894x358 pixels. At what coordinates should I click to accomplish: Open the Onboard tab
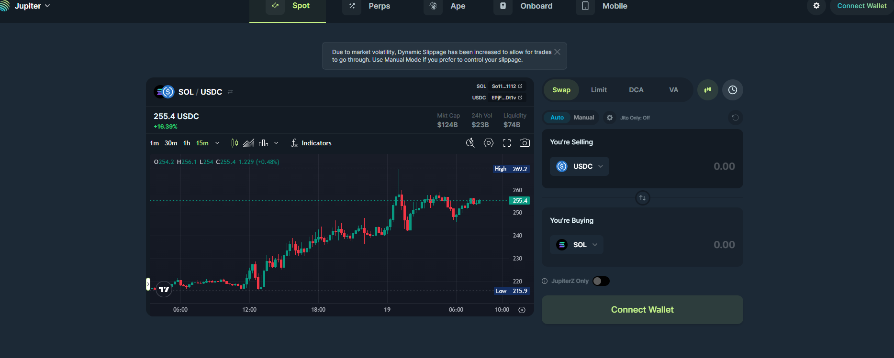coord(523,6)
